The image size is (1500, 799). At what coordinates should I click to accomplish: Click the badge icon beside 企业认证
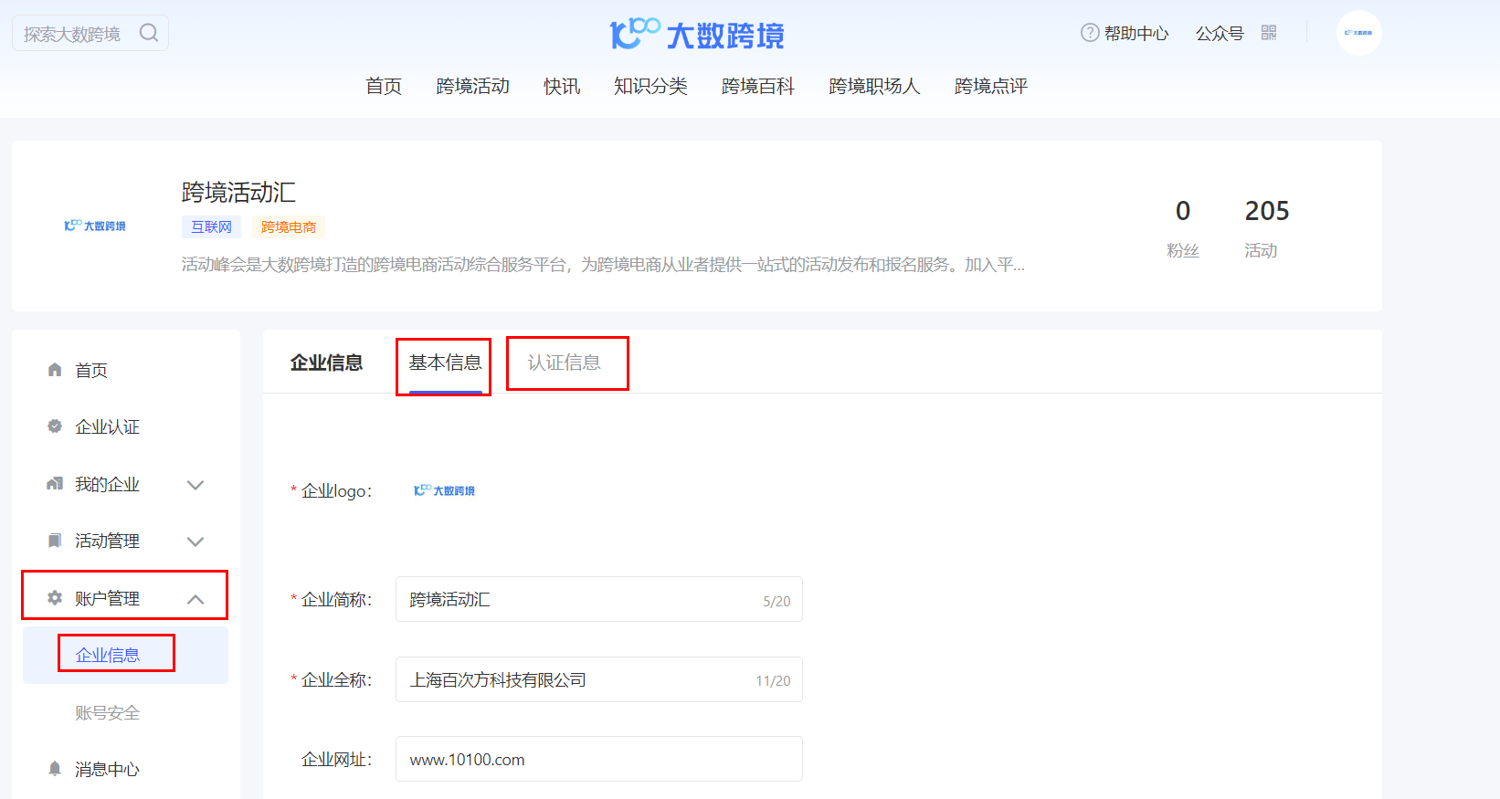pyautogui.click(x=55, y=426)
